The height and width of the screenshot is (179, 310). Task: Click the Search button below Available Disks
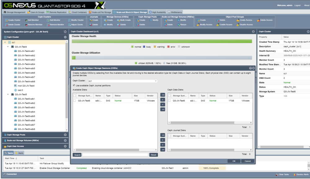(77, 155)
